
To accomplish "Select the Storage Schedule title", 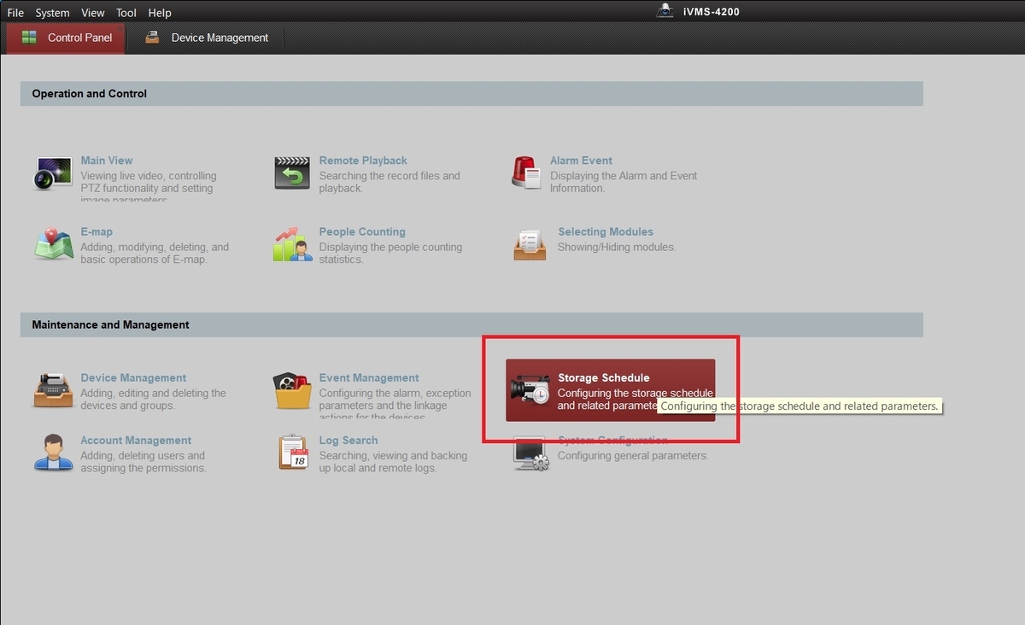I will [604, 377].
